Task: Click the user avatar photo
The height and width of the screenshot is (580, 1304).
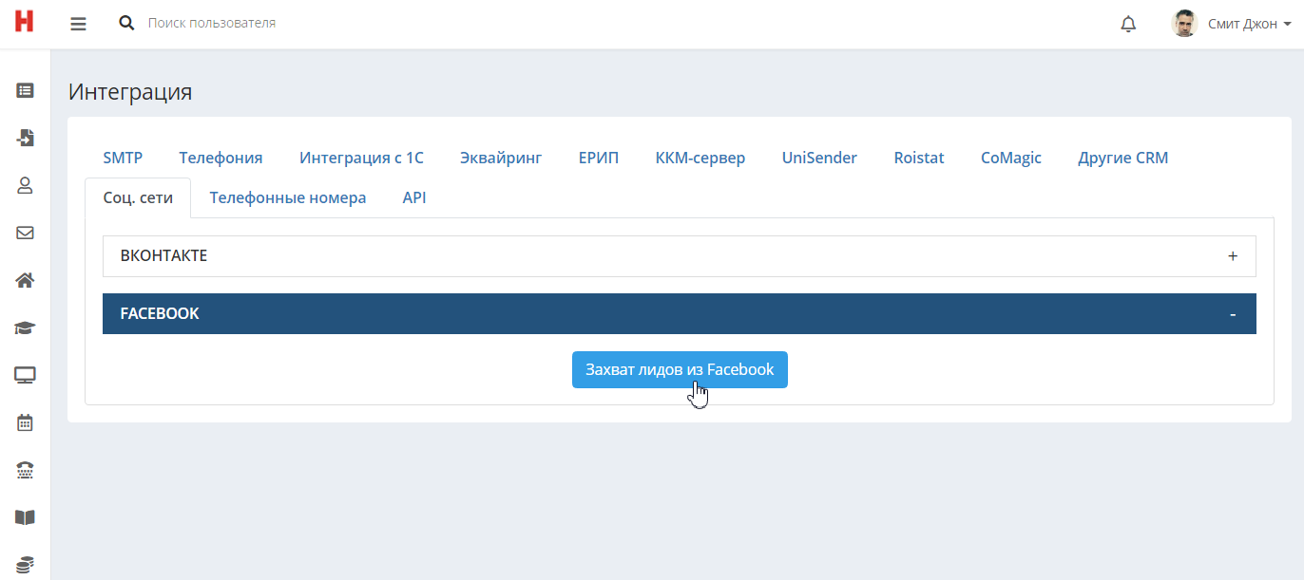Action: [1183, 24]
